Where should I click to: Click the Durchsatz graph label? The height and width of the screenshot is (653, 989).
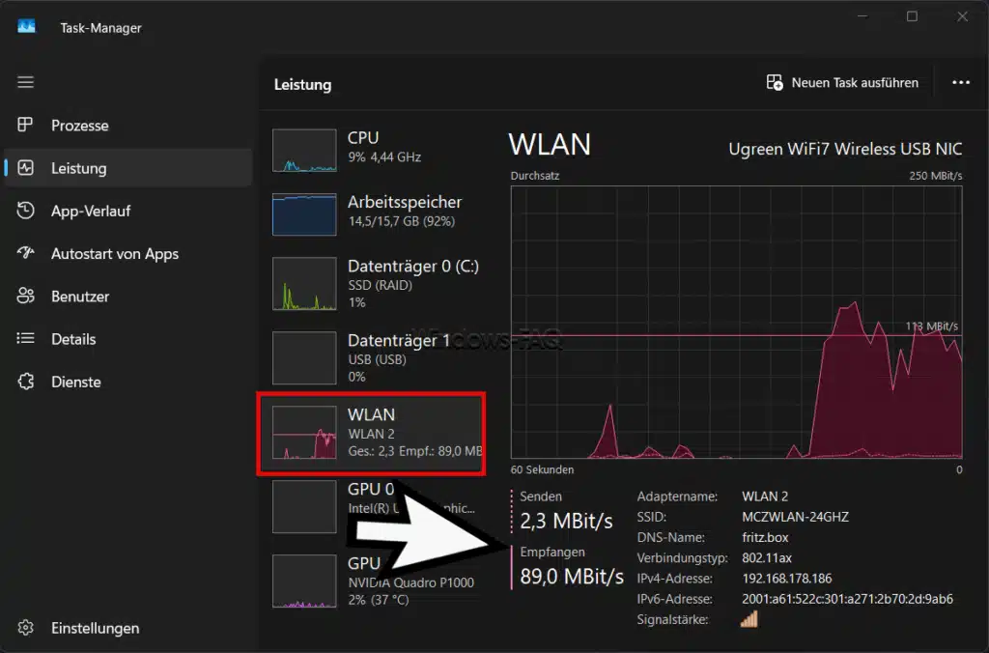[x=535, y=176]
